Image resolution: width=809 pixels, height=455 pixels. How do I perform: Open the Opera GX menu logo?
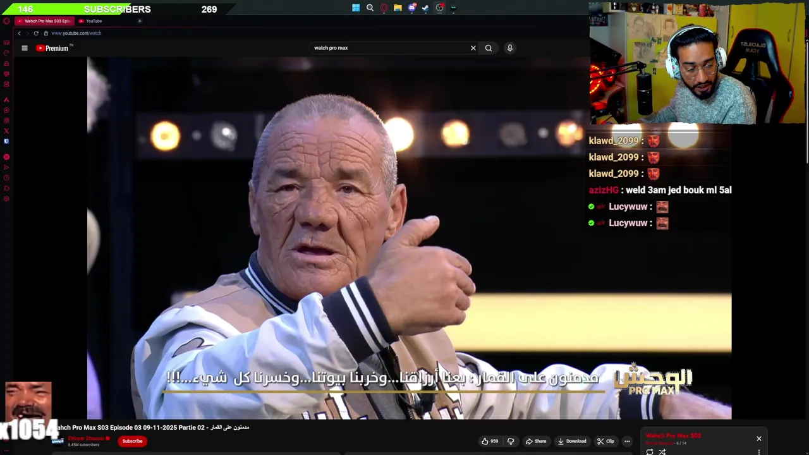coord(6,21)
